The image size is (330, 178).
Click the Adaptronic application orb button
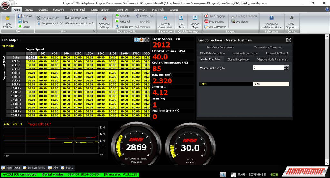click(5, 5)
